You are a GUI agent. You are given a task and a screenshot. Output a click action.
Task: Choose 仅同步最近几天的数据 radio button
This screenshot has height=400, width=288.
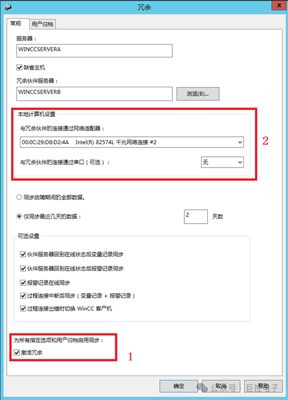pos(19,216)
